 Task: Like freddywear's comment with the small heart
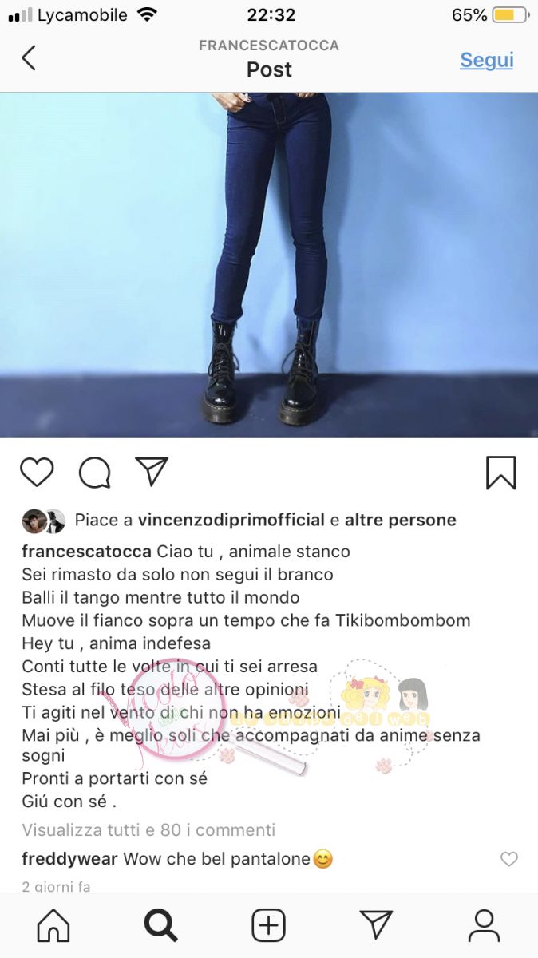click(x=508, y=859)
